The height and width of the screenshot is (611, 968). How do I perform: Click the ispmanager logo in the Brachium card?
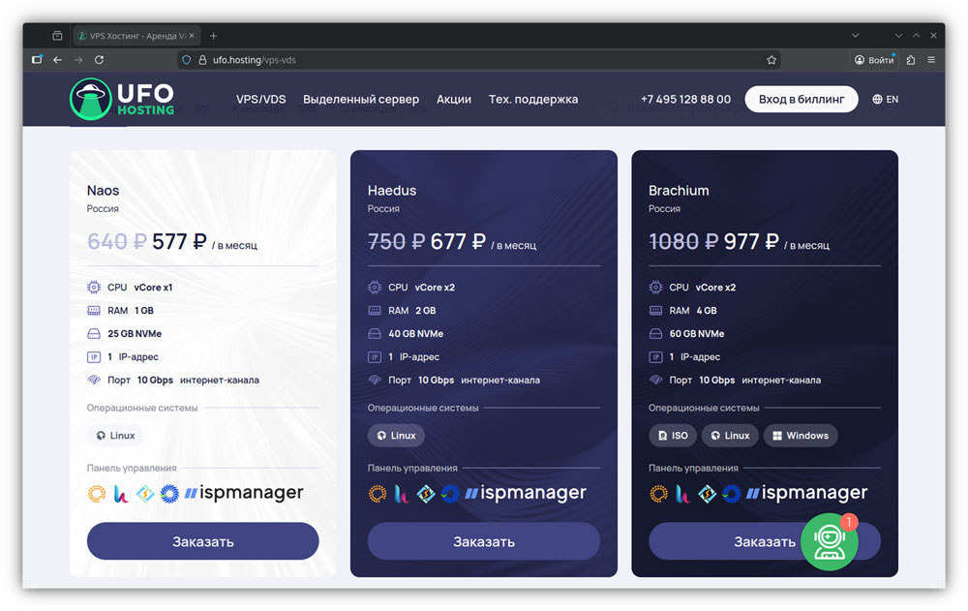click(x=809, y=492)
